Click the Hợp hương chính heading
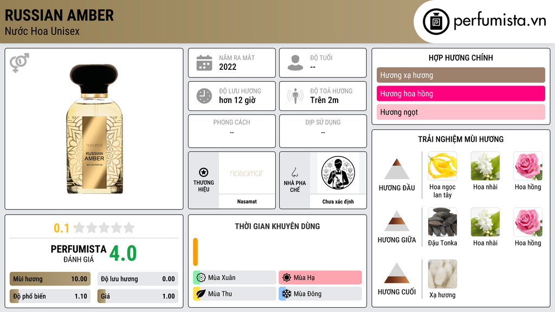This screenshot has height=312, width=555. click(x=461, y=57)
